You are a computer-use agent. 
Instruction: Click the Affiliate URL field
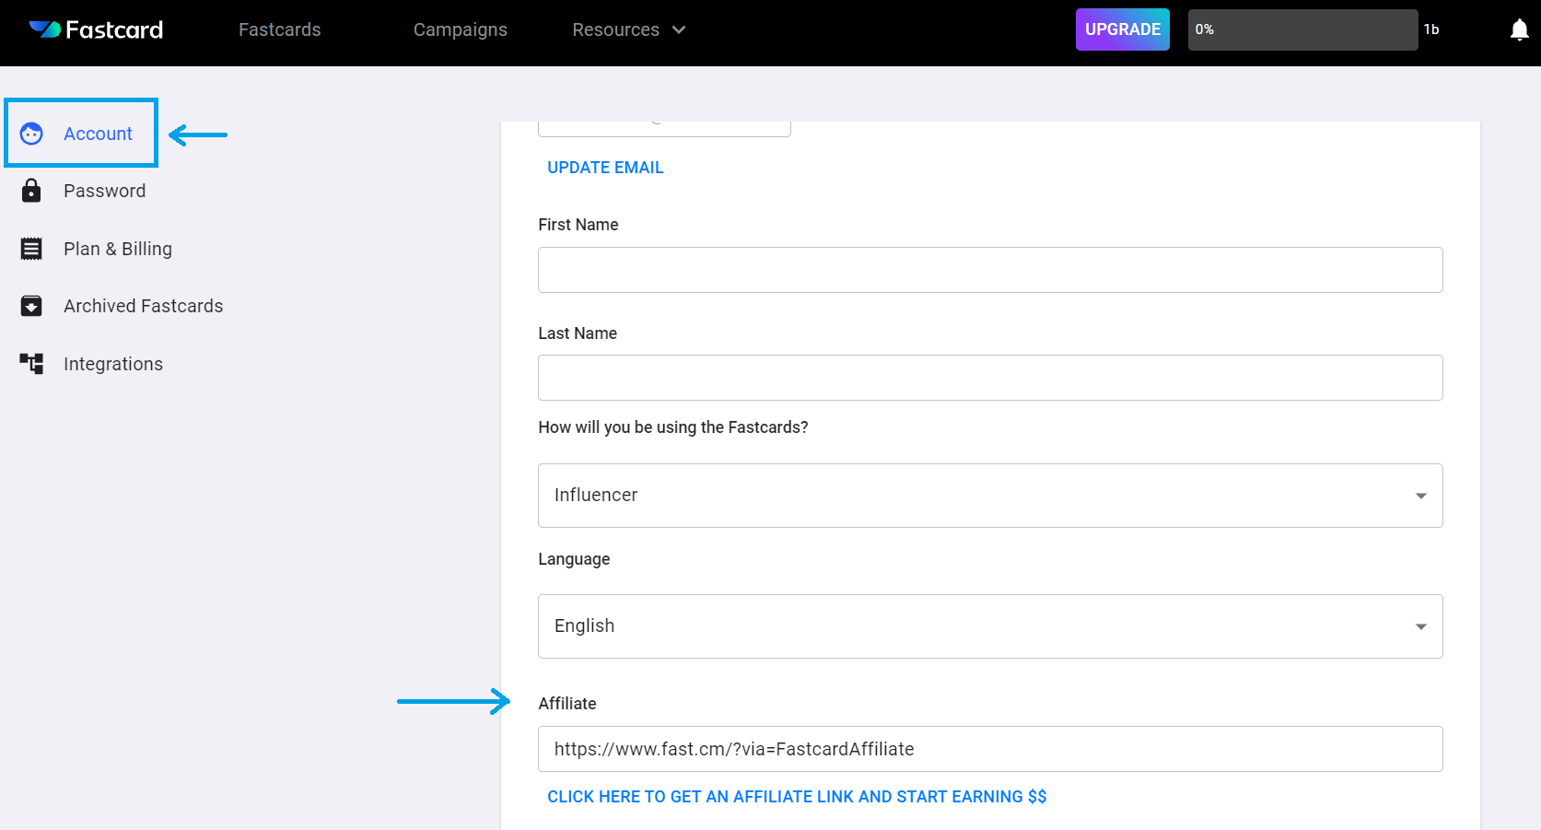click(x=990, y=749)
